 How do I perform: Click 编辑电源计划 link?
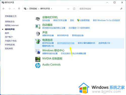pos(48,46)
